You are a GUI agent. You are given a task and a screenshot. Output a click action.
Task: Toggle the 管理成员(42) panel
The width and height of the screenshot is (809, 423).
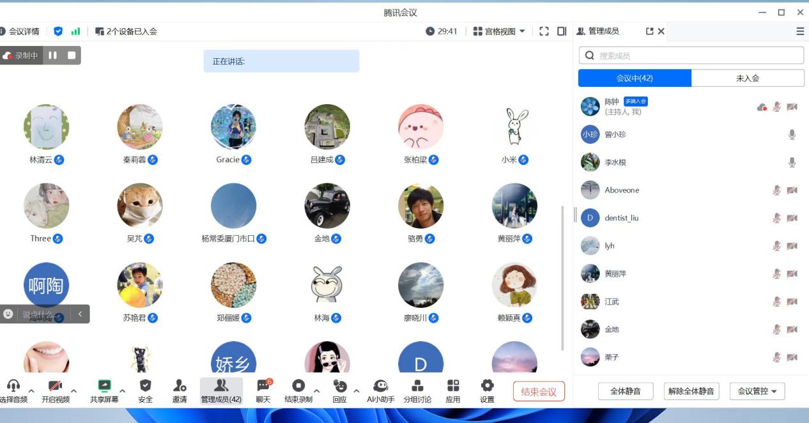pos(221,390)
